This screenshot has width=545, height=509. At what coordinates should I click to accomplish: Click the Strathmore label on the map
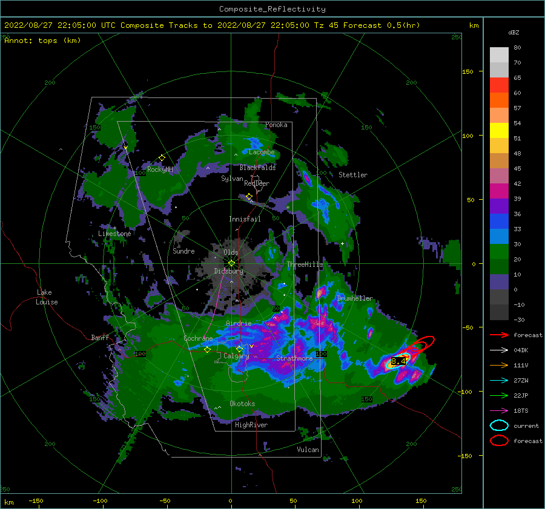point(294,358)
